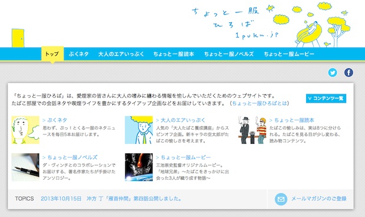Viewport: 365px width, 217px height.
Task: Open the Facebook icon link
Action: 349,73
